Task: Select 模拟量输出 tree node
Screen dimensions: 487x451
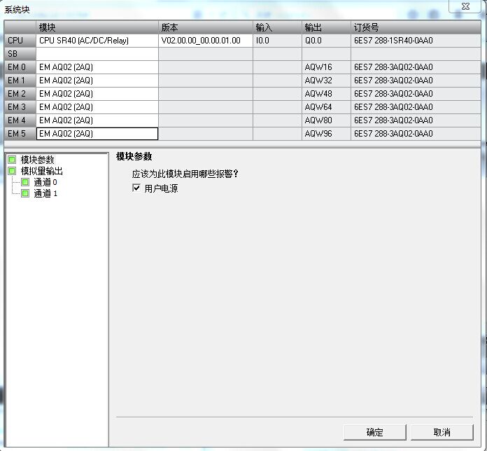Action: coord(41,171)
